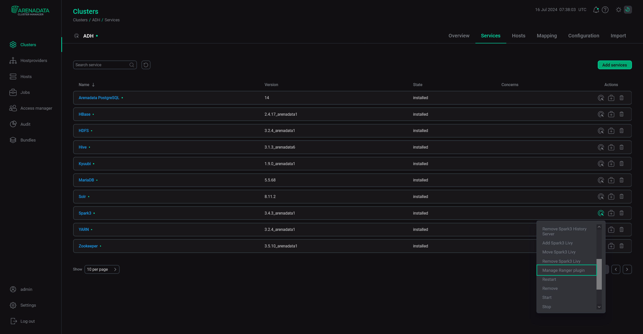Delete the Spark3 service

pos(621,213)
